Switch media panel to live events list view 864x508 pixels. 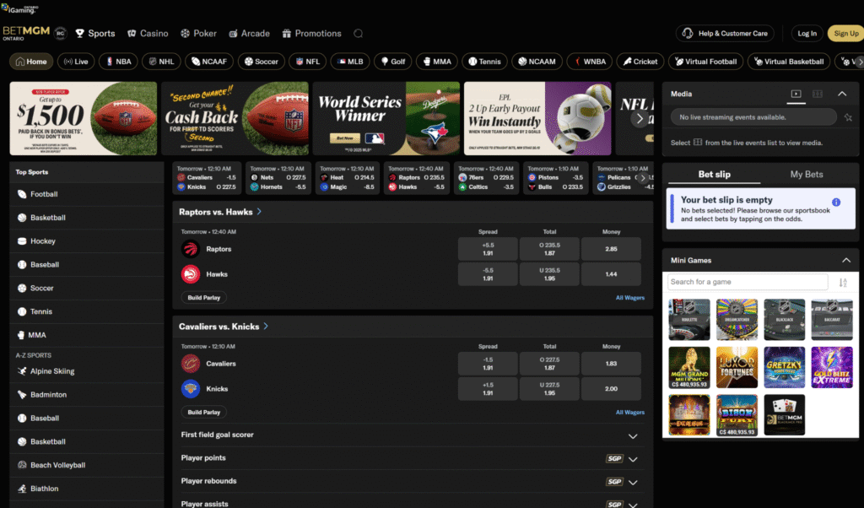click(817, 94)
